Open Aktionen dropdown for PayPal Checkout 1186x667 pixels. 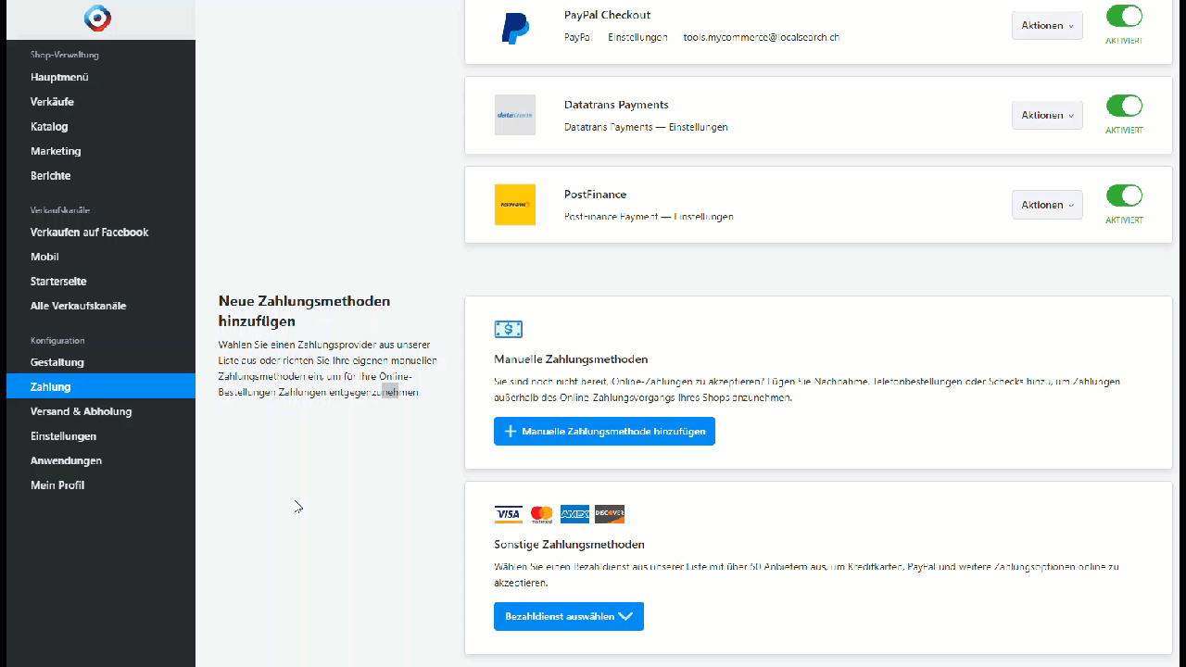click(1047, 26)
